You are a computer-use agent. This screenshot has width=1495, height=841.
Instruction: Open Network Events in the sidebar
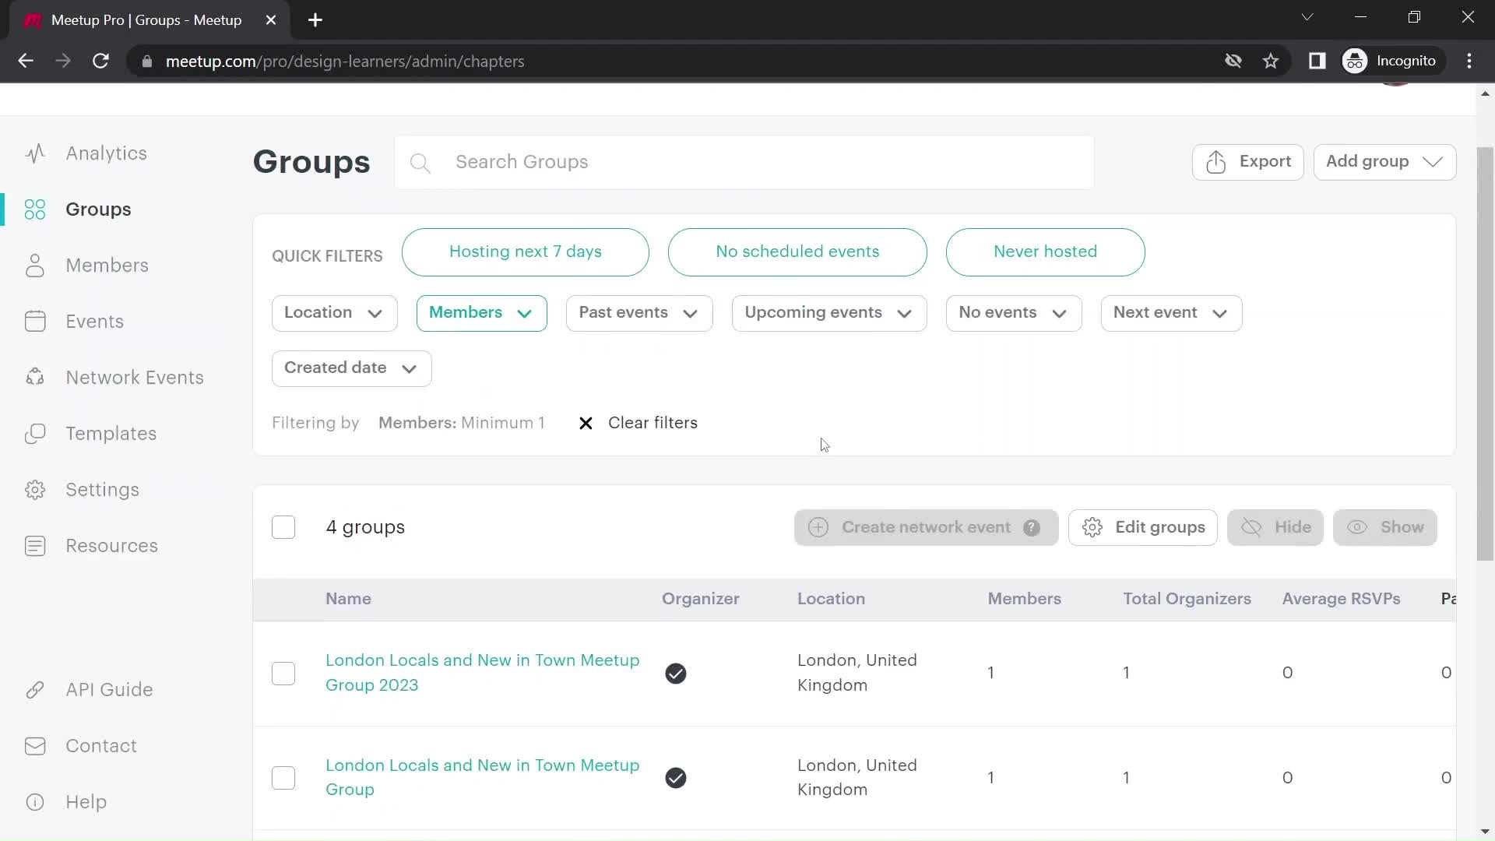(x=135, y=378)
